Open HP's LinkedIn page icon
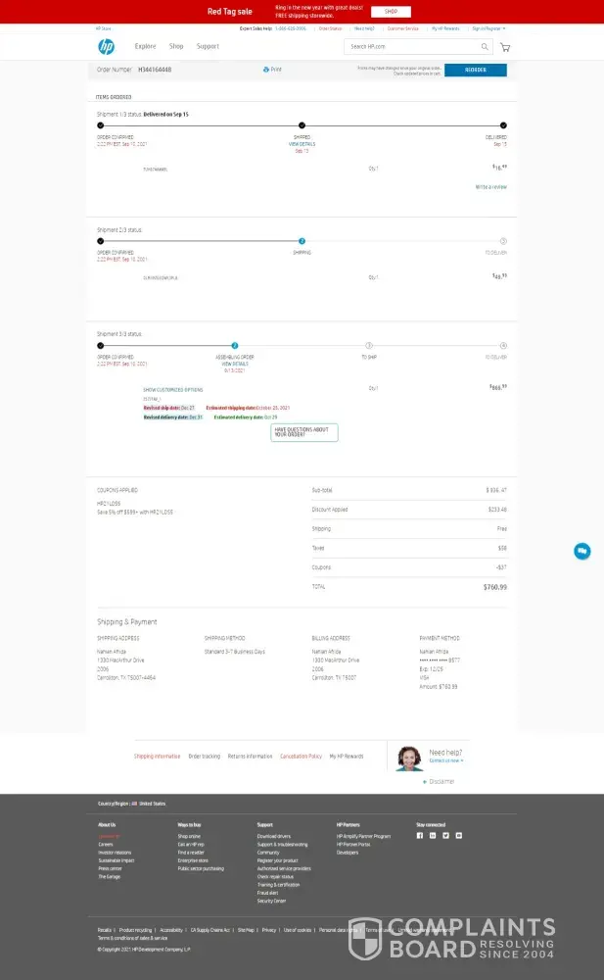The width and height of the screenshot is (604, 980). pyautogui.click(x=433, y=836)
